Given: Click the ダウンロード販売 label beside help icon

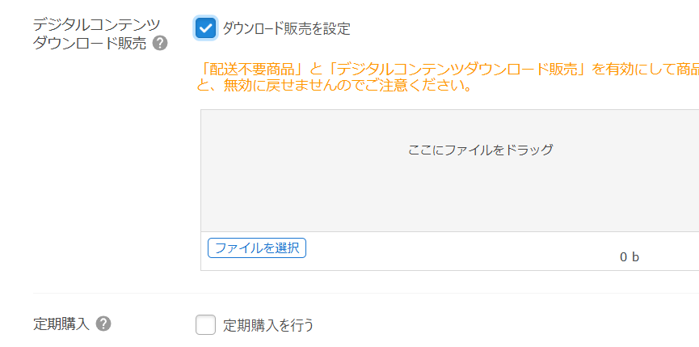Looking at the screenshot, I should click(x=90, y=44).
